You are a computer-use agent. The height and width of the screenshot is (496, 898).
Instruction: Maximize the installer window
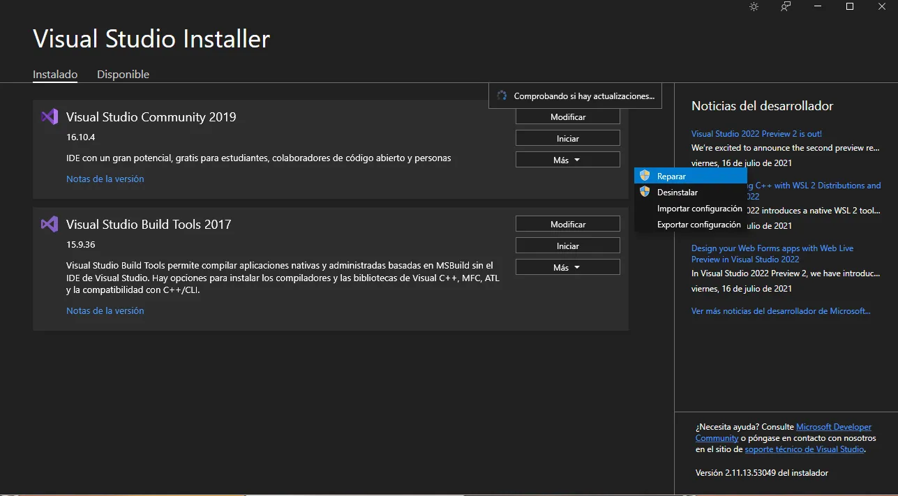pos(850,6)
